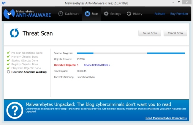Open the Dashboard tab
Image resolution: width=193 pixels, height=125 pixels.
pos(69,14)
